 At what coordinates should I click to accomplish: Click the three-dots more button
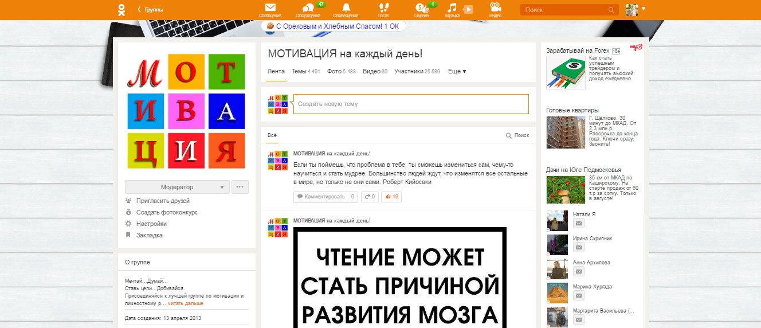240,187
